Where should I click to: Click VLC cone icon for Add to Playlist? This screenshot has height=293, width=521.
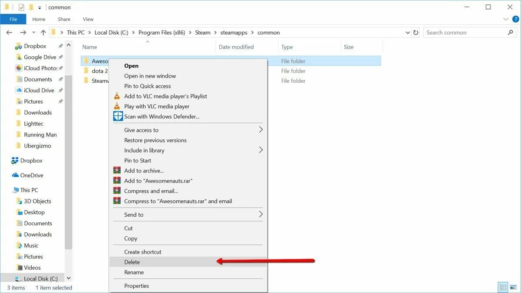pos(117,96)
